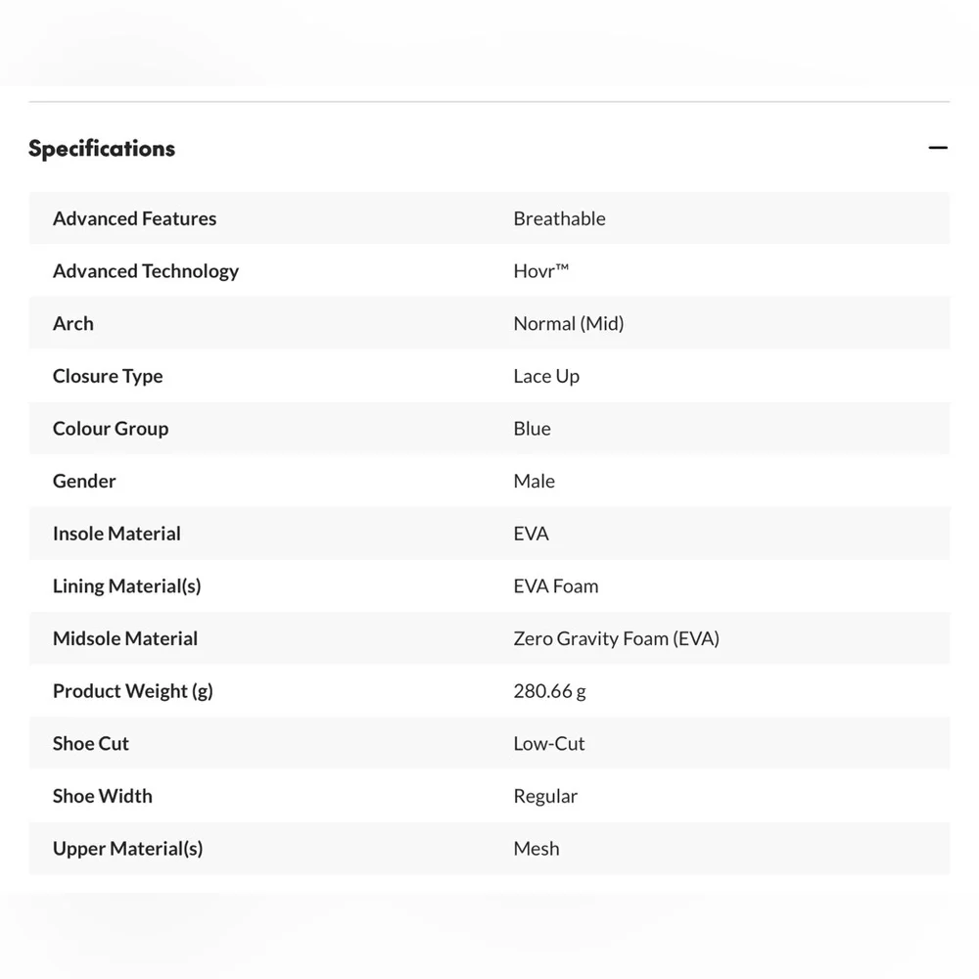979x979 pixels.
Task: Collapse the Specifications section via minus icon
Action: (938, 148)
